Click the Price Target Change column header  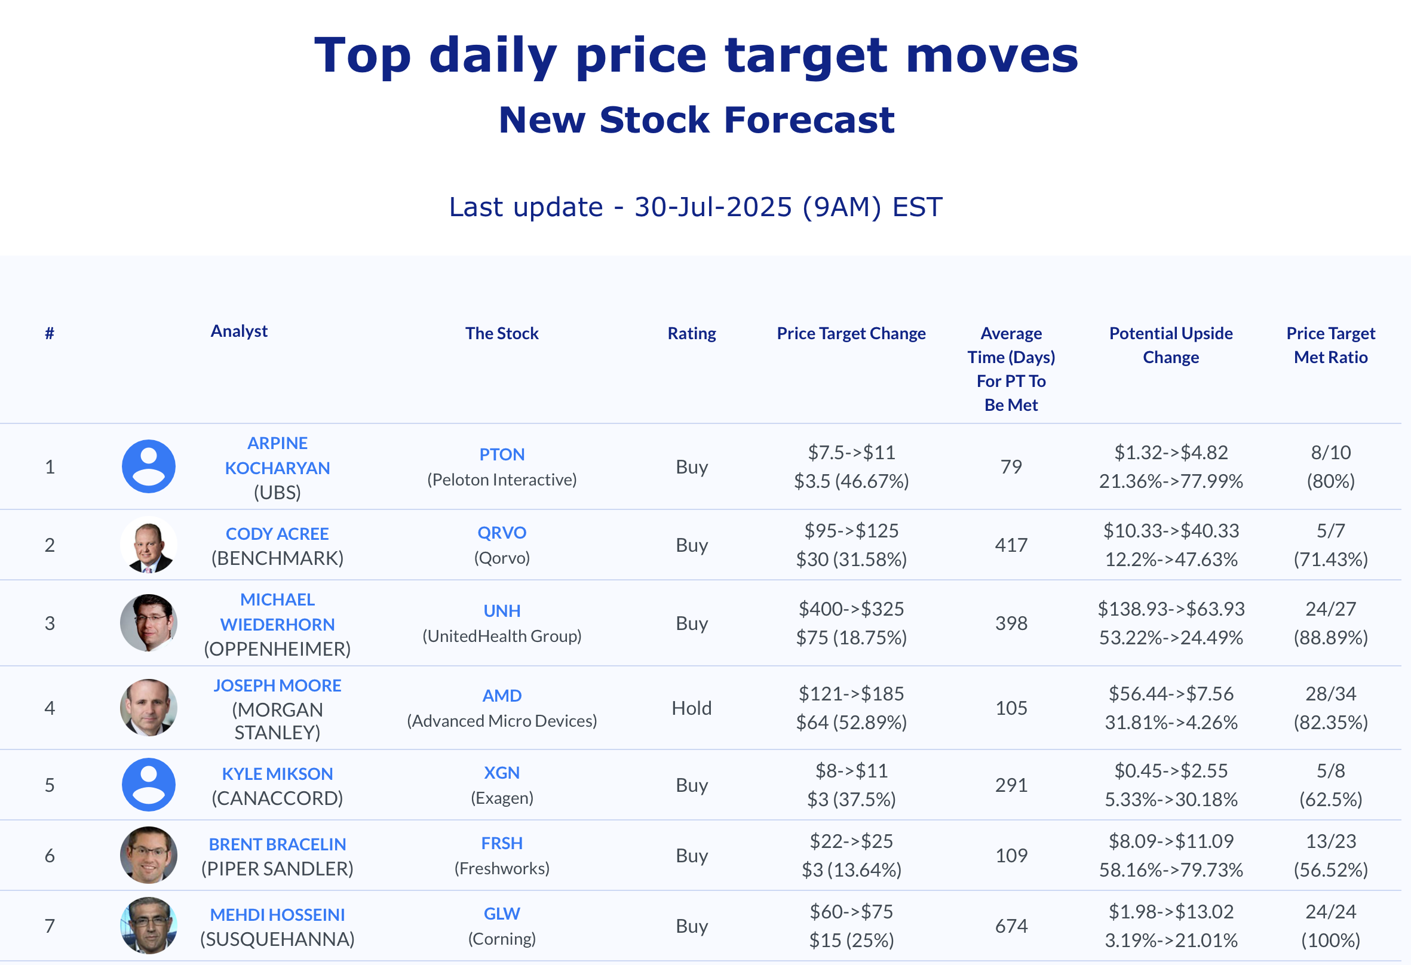click(x=851, y=333)
